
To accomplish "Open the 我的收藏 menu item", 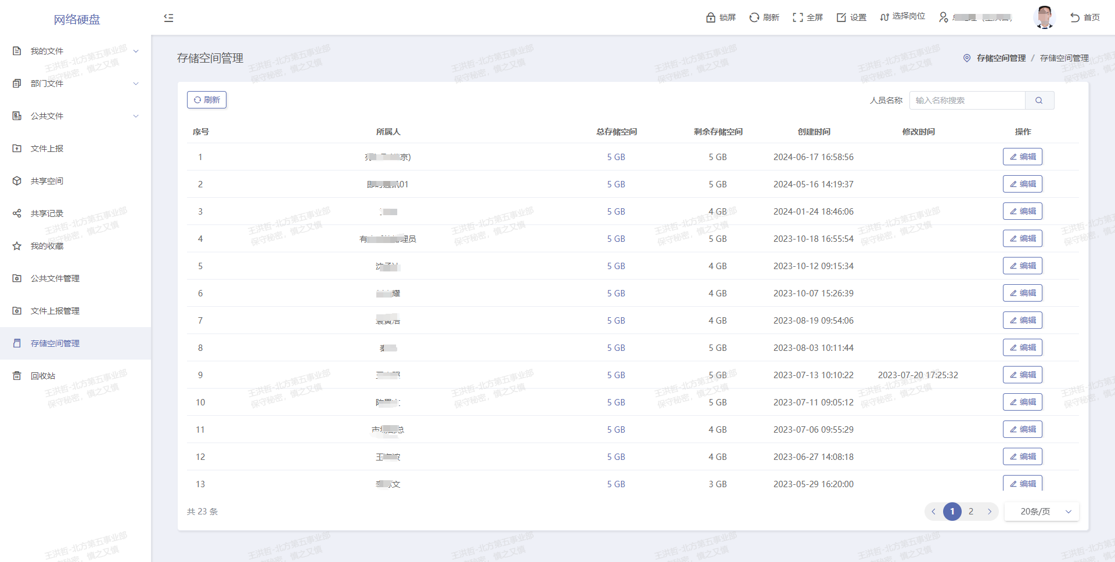I will pos(75,246).
